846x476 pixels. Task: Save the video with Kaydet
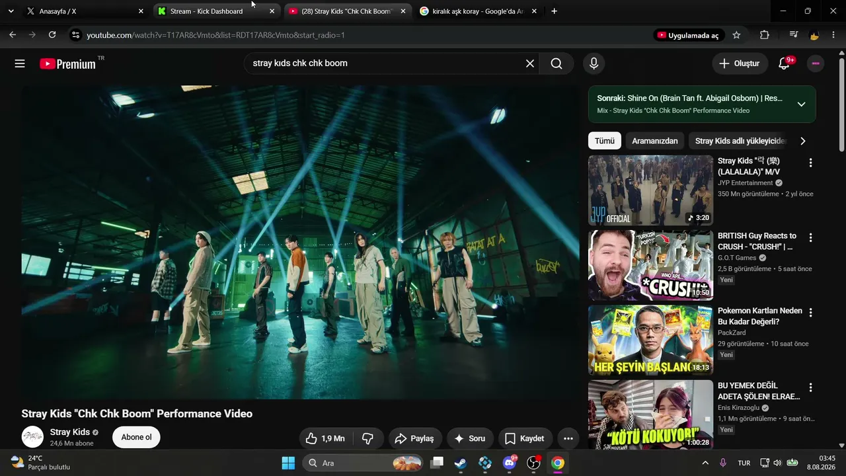coord(525,438)
